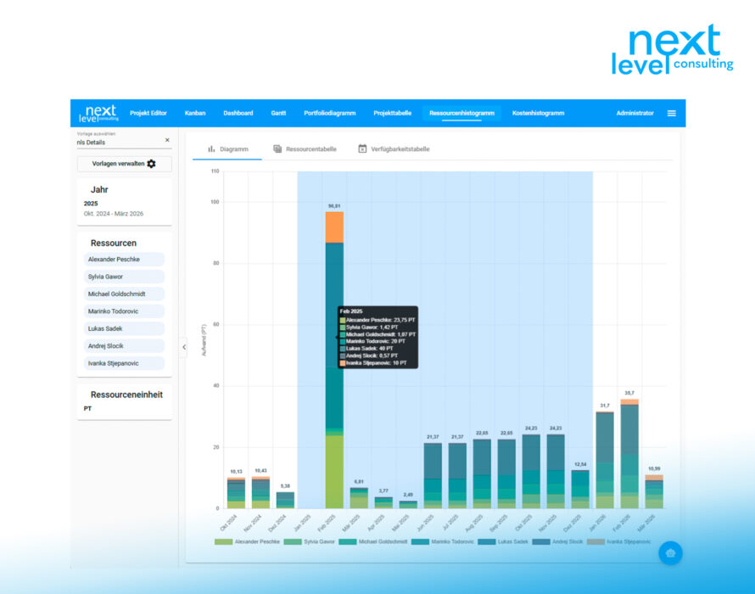
Task: Open the Administrator user menu
Action: (x=635, y=114)
